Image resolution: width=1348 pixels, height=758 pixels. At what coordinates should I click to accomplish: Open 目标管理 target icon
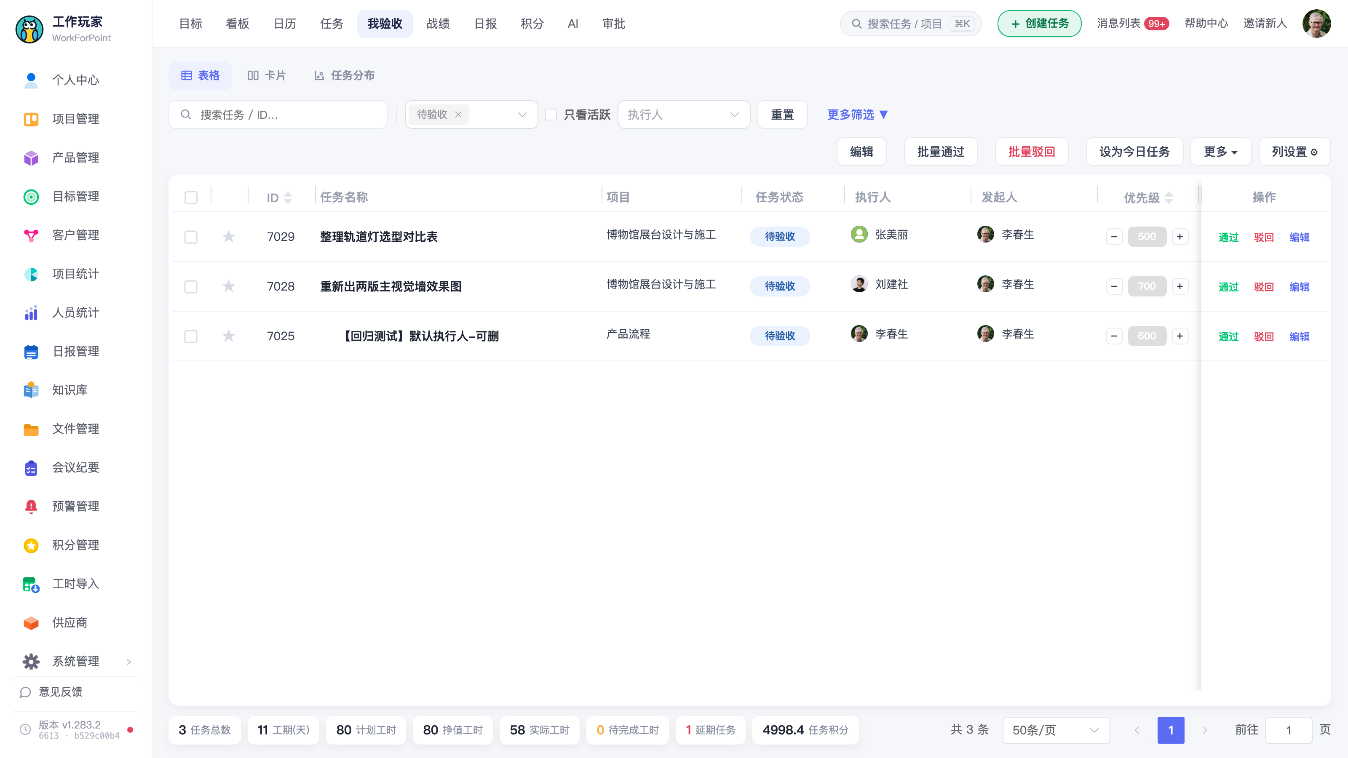click(x=31, y=196)
